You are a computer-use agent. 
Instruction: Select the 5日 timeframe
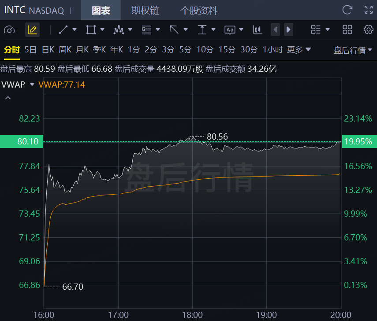30,50
